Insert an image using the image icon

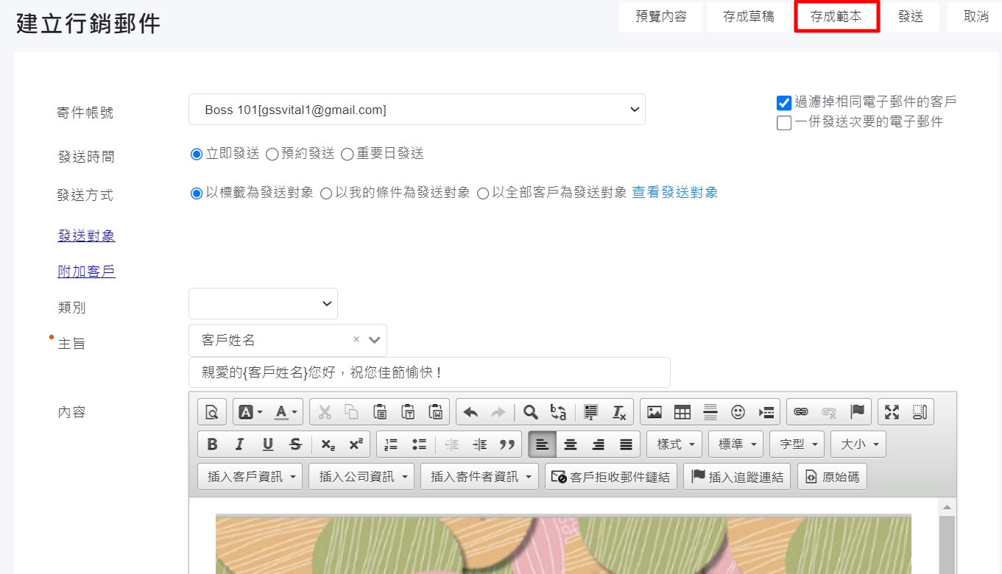tap(655, 412)
